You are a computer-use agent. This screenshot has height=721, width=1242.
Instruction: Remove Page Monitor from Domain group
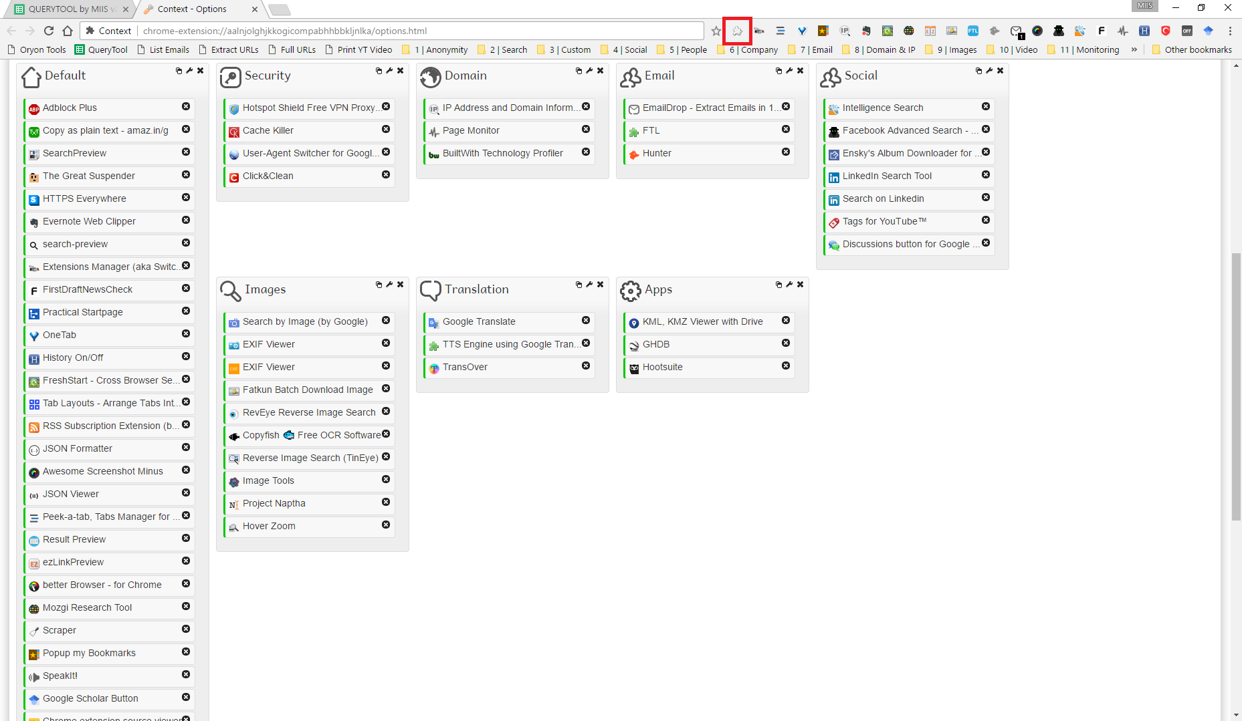[586, 129]
